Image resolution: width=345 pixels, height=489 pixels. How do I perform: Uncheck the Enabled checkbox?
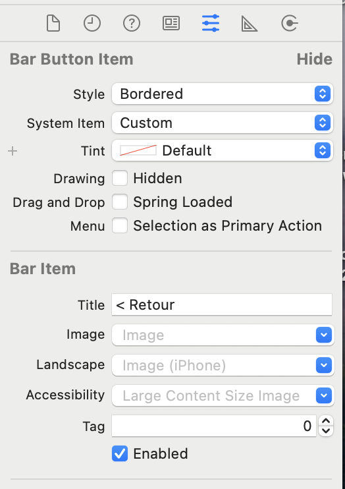click(120, 453)
